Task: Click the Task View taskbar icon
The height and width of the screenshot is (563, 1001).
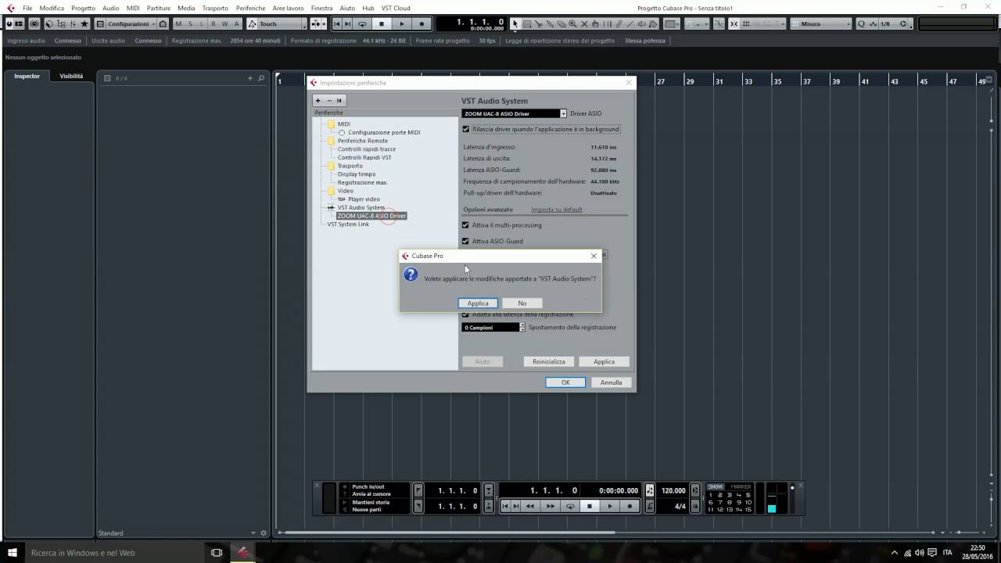Action: click(217, 552)
